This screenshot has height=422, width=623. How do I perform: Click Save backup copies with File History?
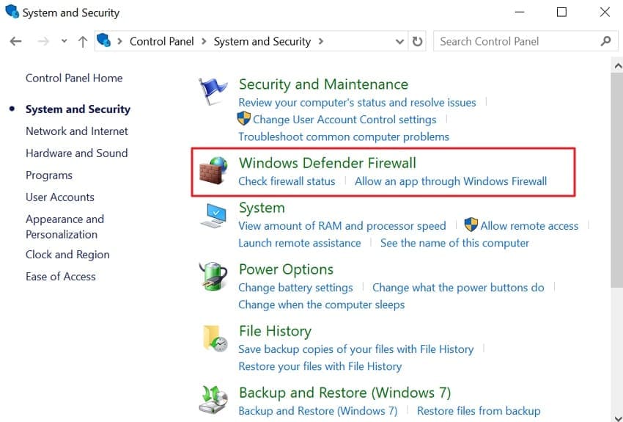pyautogui.click(x=356, y=349)
